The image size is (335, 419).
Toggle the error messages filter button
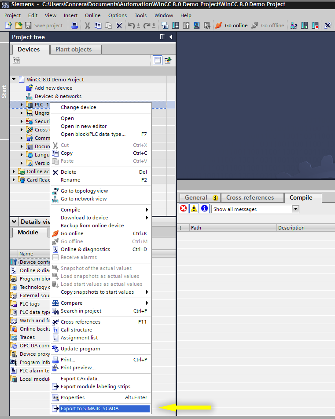[183, 209]
